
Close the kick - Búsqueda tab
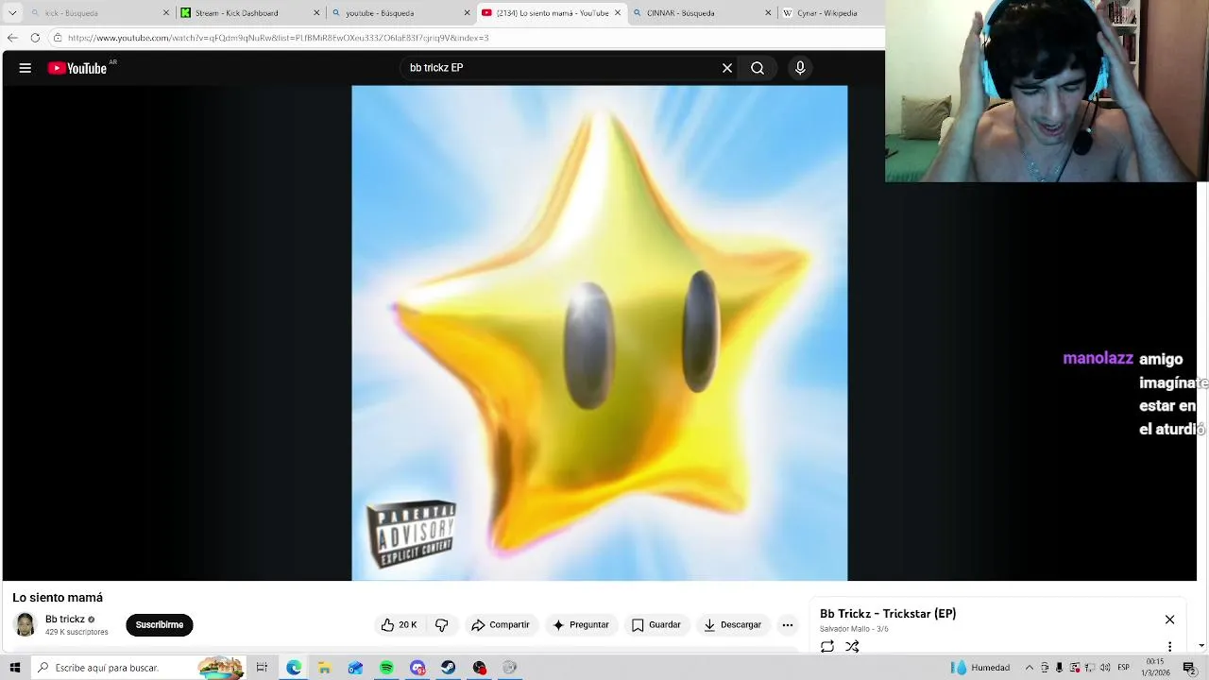point(166,13)
